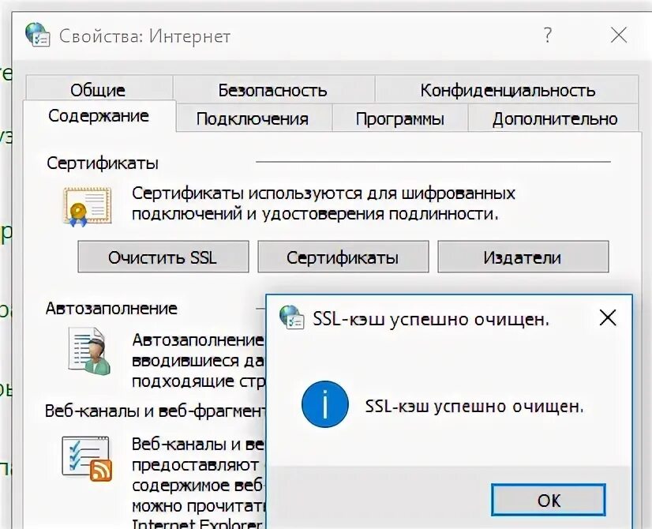Open the Общие tab
Screen dimensions: 652x529
99,89
